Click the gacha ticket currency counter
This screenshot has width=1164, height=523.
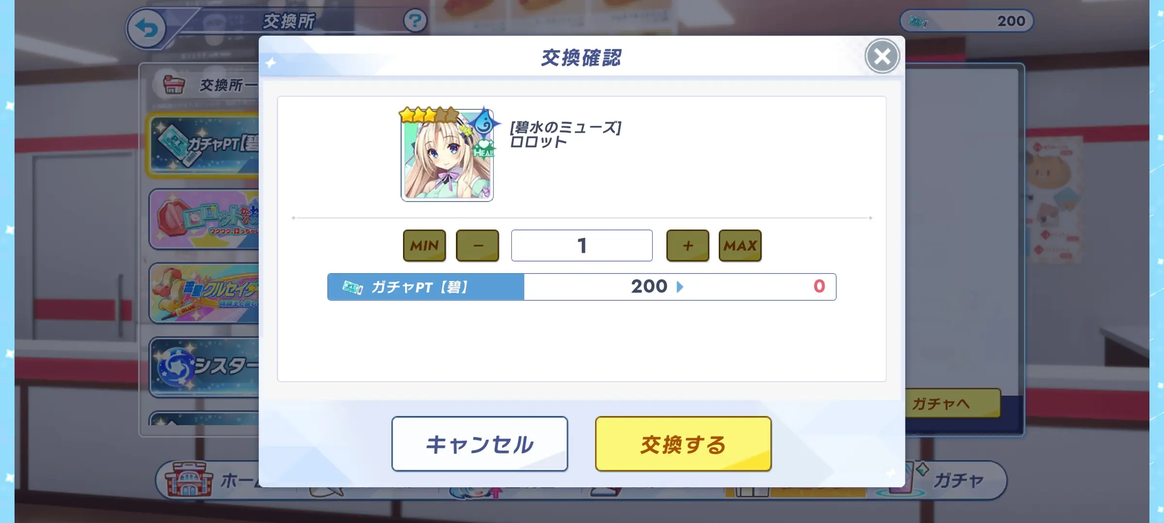pyautogui.click(x=967, y=21)
